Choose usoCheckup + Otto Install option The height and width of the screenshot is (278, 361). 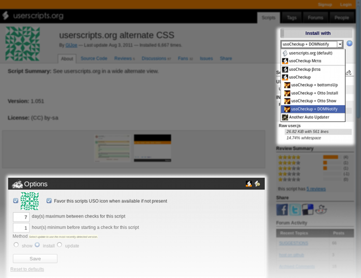coord(313,93)
